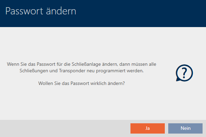This screenshot has height=137, width=206.
Task: Click the line starting with Wenn Sie
Action: click(x=82, y=64)
